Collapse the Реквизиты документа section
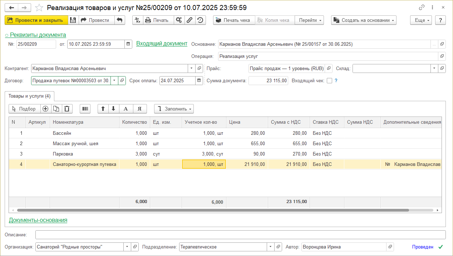This screenshot has width=453, height=256. [35, 35]
